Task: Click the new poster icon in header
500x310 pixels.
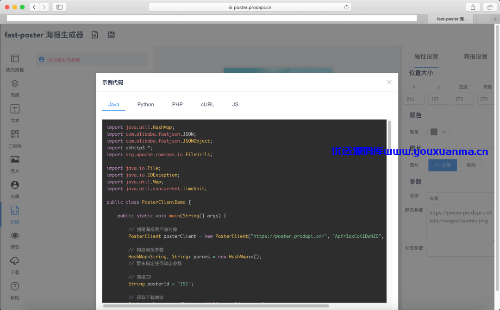Action: pyautogui.click(x=95, y=34)
